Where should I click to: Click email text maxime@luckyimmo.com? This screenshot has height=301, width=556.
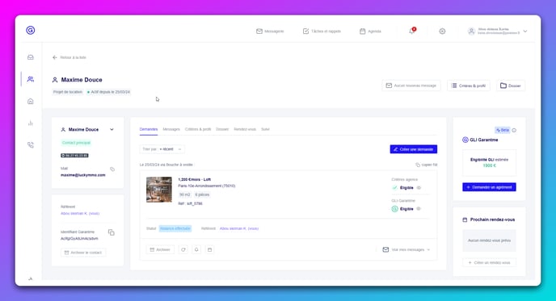tap(83, 175)
